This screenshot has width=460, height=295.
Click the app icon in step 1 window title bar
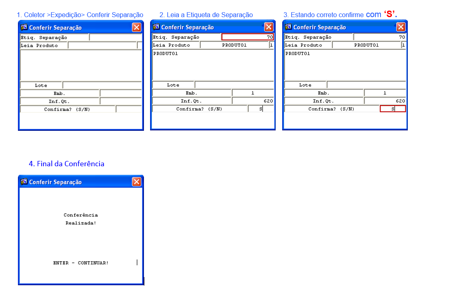coord(24,27)
